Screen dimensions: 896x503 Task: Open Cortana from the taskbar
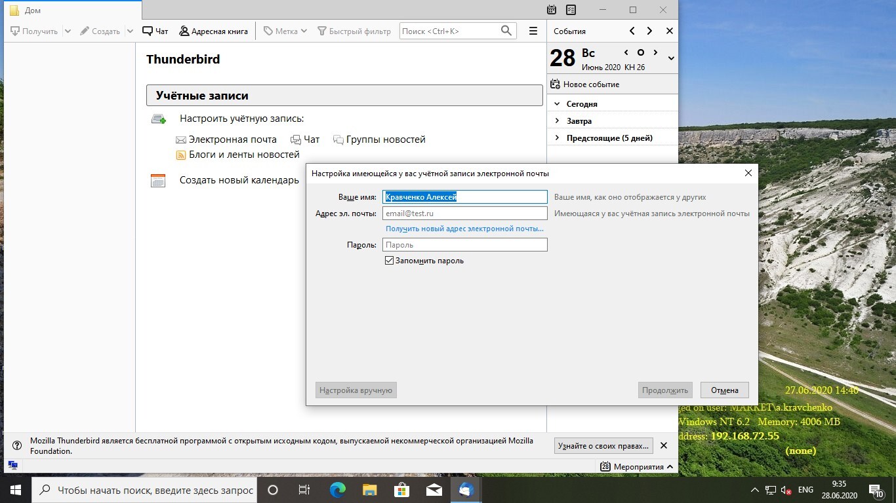pos(273,490)
